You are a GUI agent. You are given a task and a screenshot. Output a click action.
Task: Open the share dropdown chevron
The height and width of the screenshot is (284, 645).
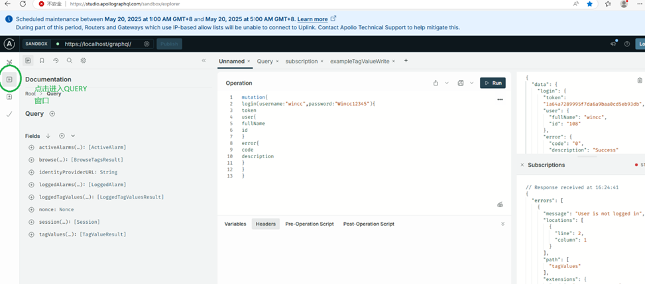click(447, 83)
